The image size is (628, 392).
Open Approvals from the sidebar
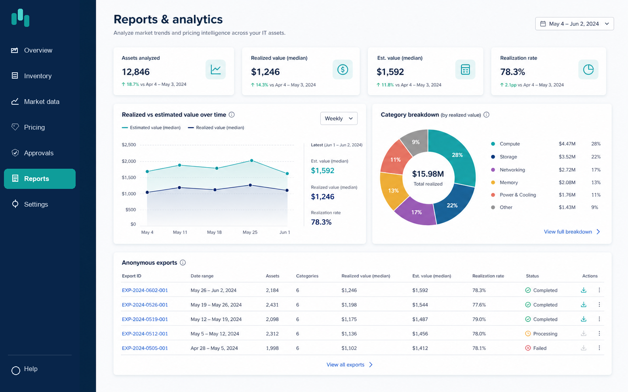coord(40,153)
